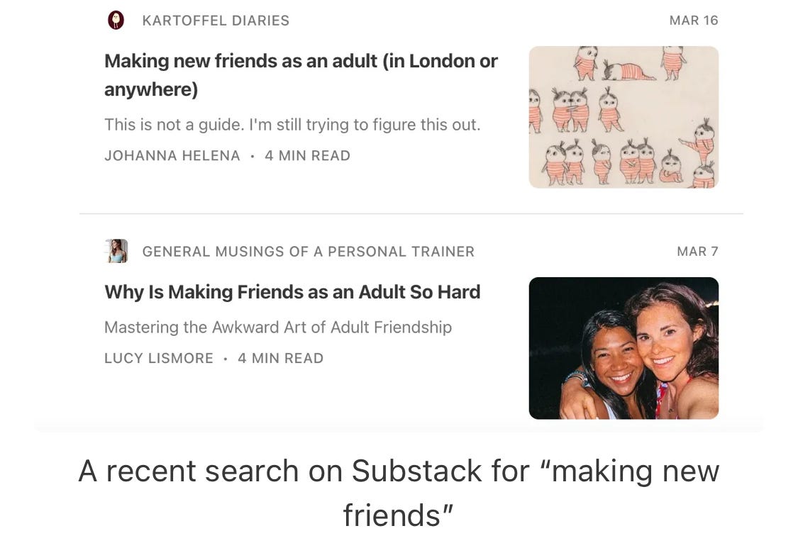Click the divider line between the posts
The width and height of the screenshot is (798, 543).
coord(411,214)
